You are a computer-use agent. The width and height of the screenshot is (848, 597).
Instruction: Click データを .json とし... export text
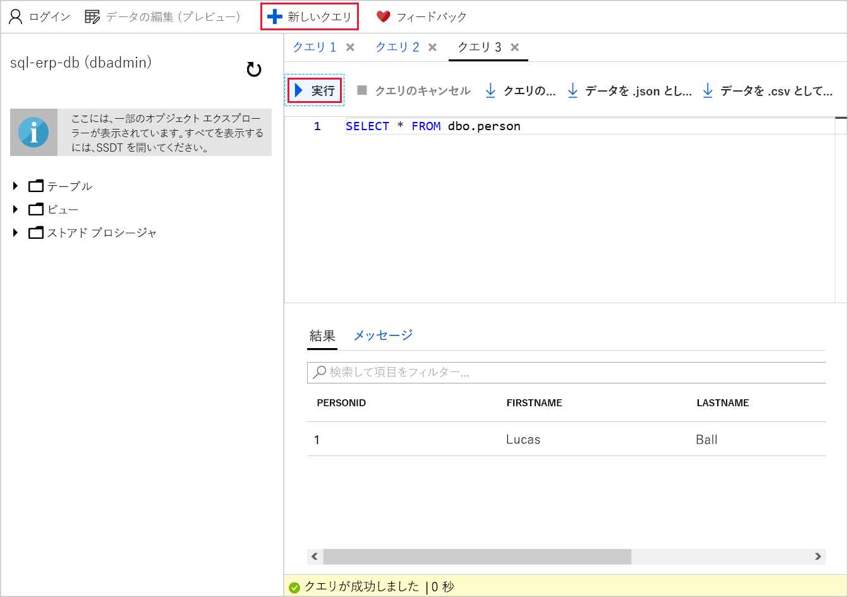click(x=638, y=91)
